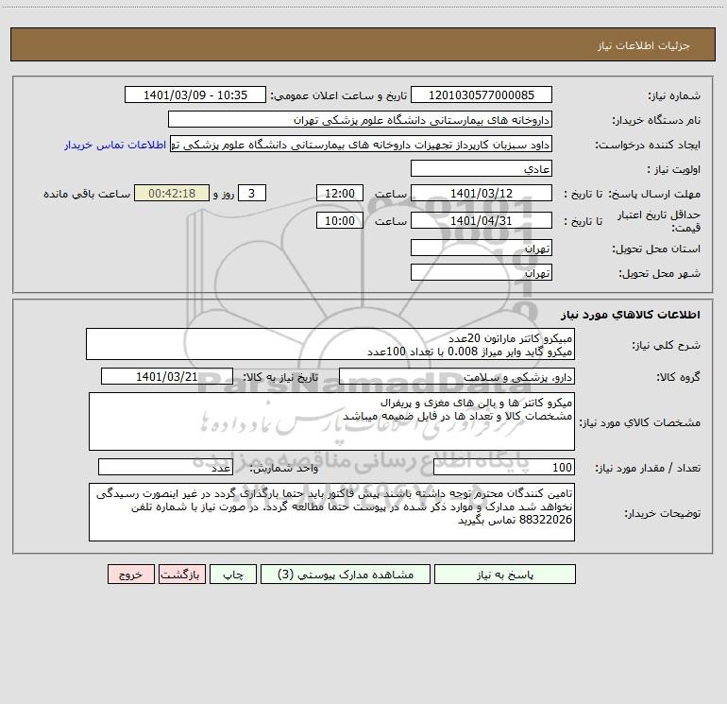This screenshot has width=727, height=704.
Task: Click request creator field داود سبزبان
Action: click(x=362, y=144)
